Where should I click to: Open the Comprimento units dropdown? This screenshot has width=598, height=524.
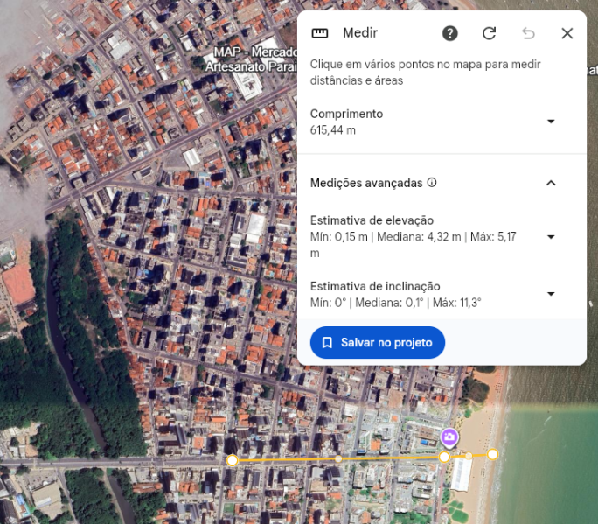click(551, 122)
